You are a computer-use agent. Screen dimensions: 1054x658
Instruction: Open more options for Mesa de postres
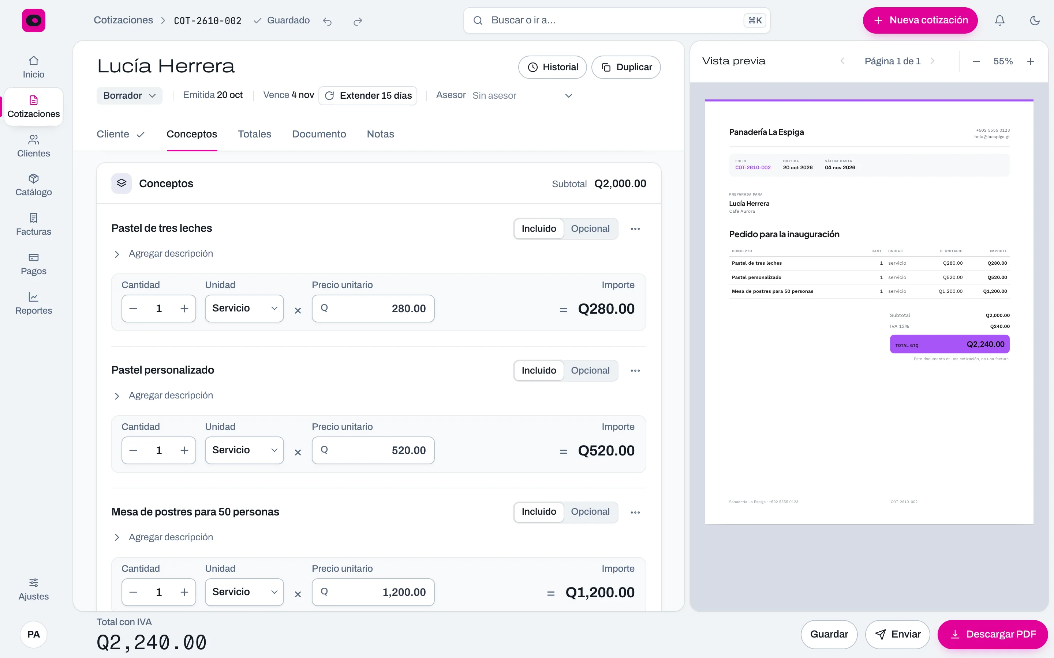[635, 513]
